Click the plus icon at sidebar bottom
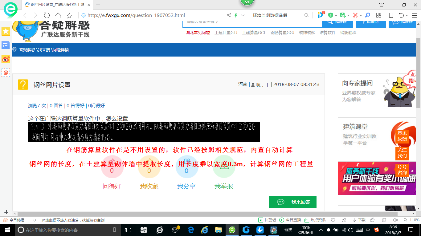Viewport: 421px width, 236px height. (x=6, y=212)
